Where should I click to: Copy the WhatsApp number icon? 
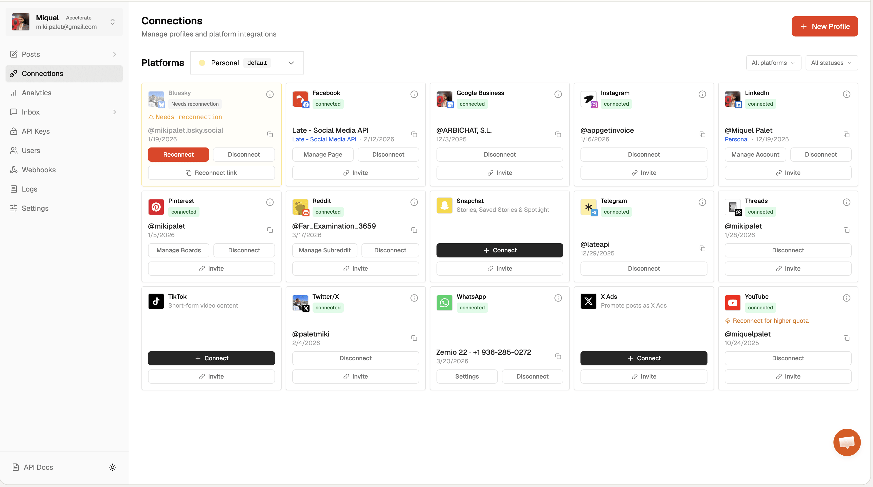point(558,356)
